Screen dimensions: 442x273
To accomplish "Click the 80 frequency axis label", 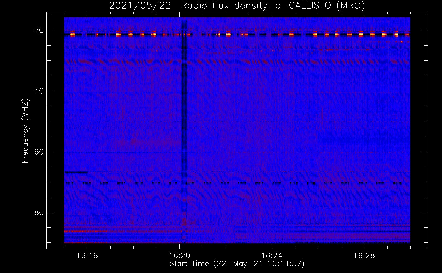I will (39, 212).
